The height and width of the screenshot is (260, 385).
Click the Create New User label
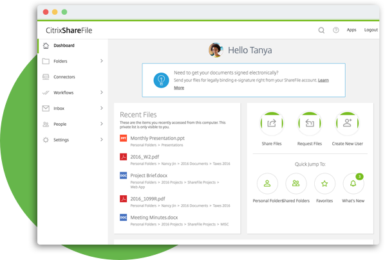[x=348, y=144]
